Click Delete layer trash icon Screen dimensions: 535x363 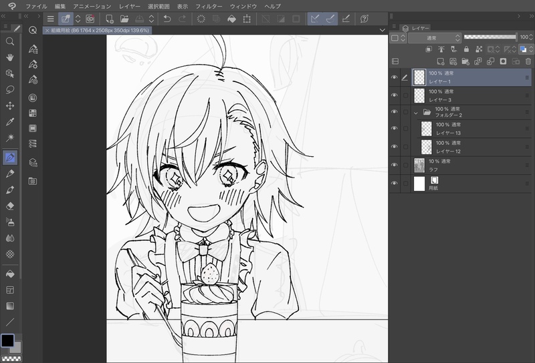[x=528, y=61]
